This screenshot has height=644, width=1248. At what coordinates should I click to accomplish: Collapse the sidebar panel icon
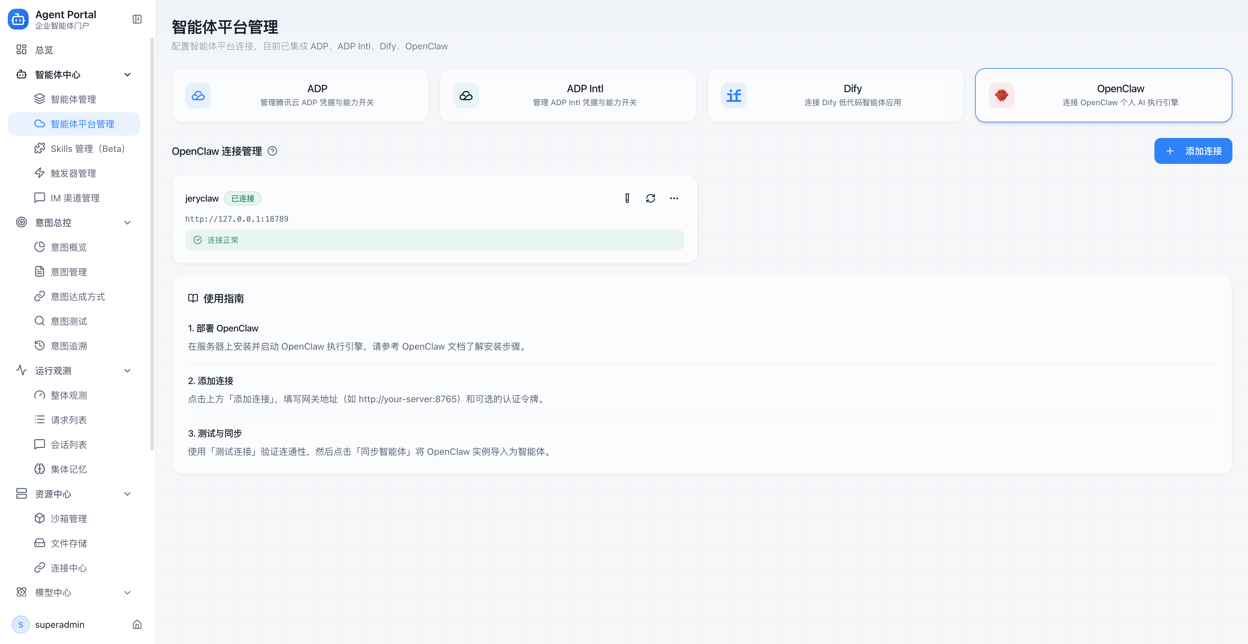pos(137,19)
